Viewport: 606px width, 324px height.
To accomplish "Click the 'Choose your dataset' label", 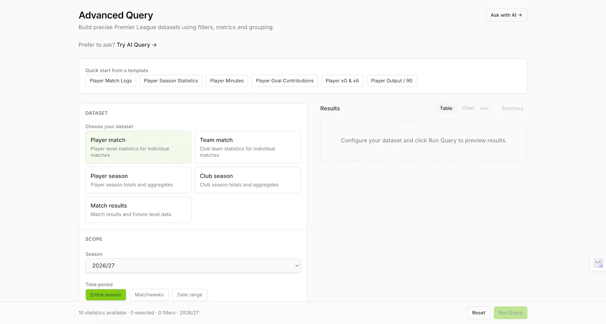I will pyautogui.click(x=109, y=126).
